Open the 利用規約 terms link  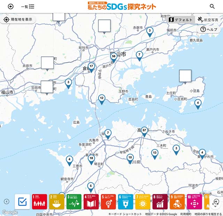coord(186,214)
